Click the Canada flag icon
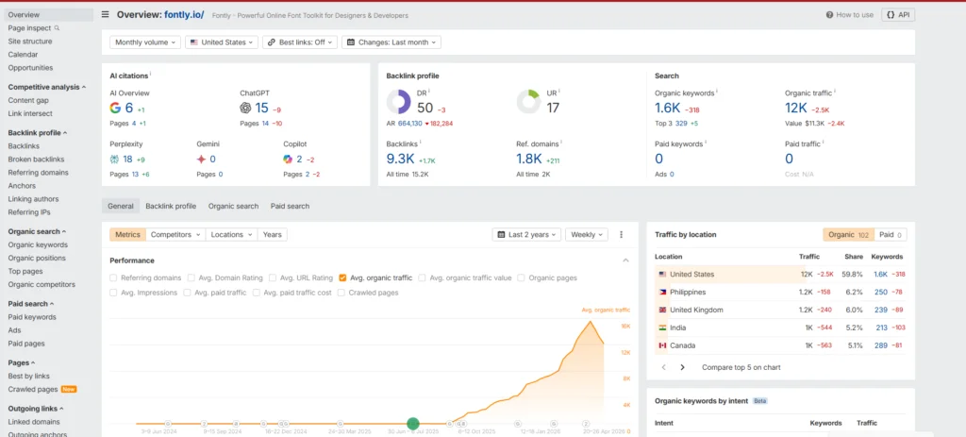This screenshot has width=966, height=437. [x=662, y=345]
